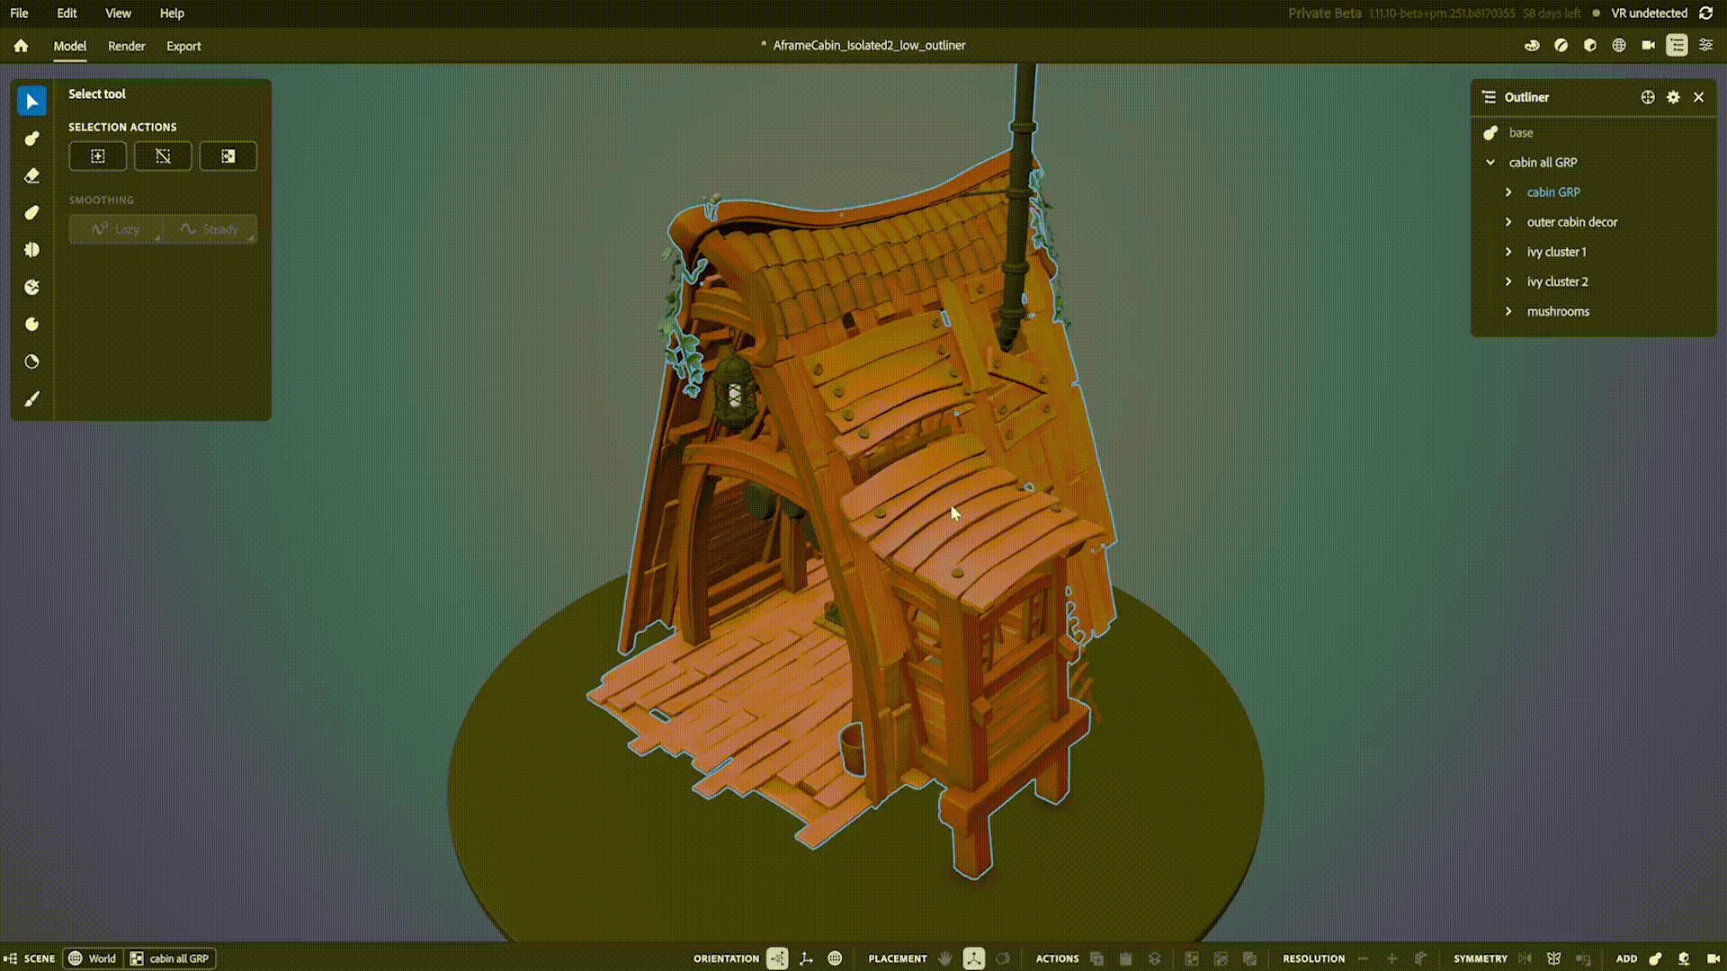This screenshot has width=1727, height=971.
Task: Open Outliner settings gear
Action: (1673, 97)
